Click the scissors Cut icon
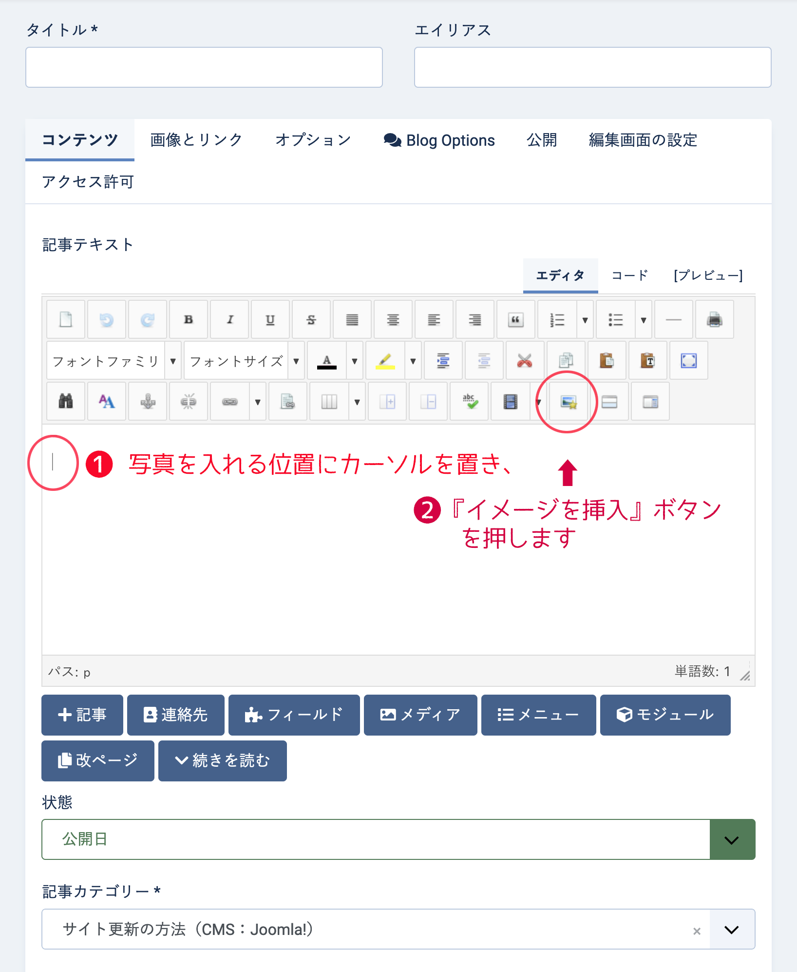The image size is (797, 972). (524, 361)
